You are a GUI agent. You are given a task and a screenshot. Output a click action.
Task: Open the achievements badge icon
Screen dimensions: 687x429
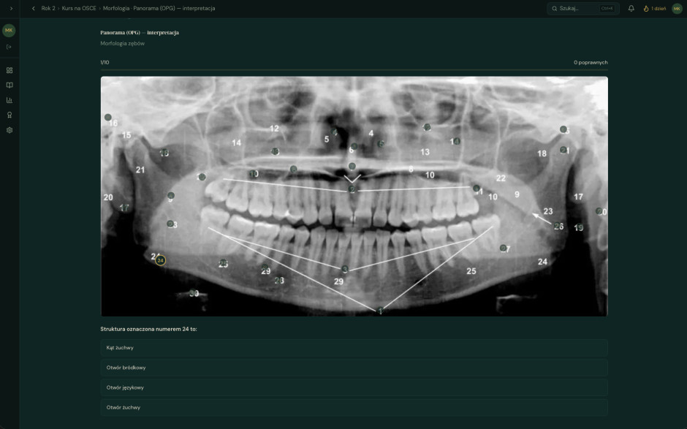pyautogui.click(x=10, y=115)
